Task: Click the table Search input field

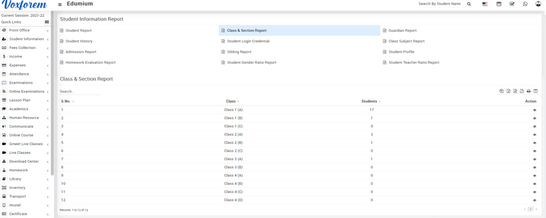Action: [x=80, y=91]
